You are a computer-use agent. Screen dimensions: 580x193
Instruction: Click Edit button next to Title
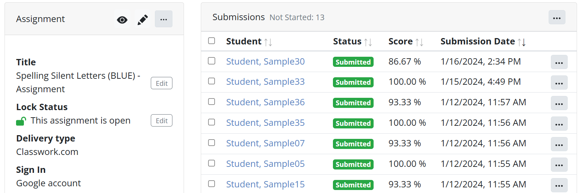[162, 83]
